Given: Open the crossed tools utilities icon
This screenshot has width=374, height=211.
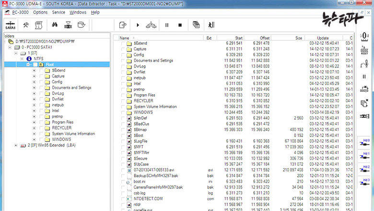Looking at the screenshot, I should (26, 25).
